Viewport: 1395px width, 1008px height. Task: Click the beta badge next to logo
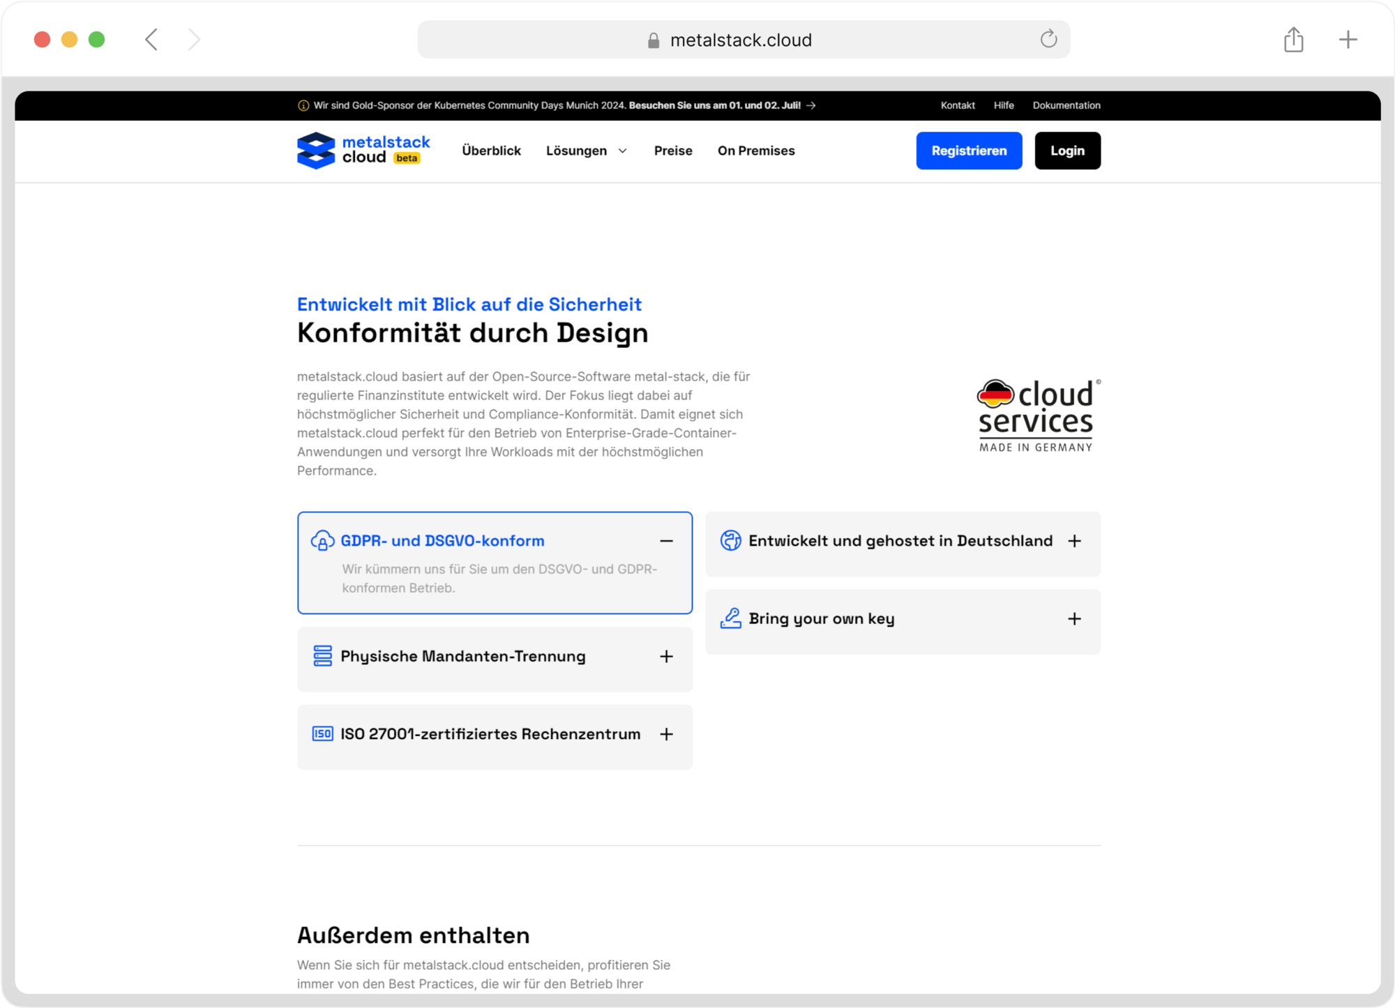point(407,158)
